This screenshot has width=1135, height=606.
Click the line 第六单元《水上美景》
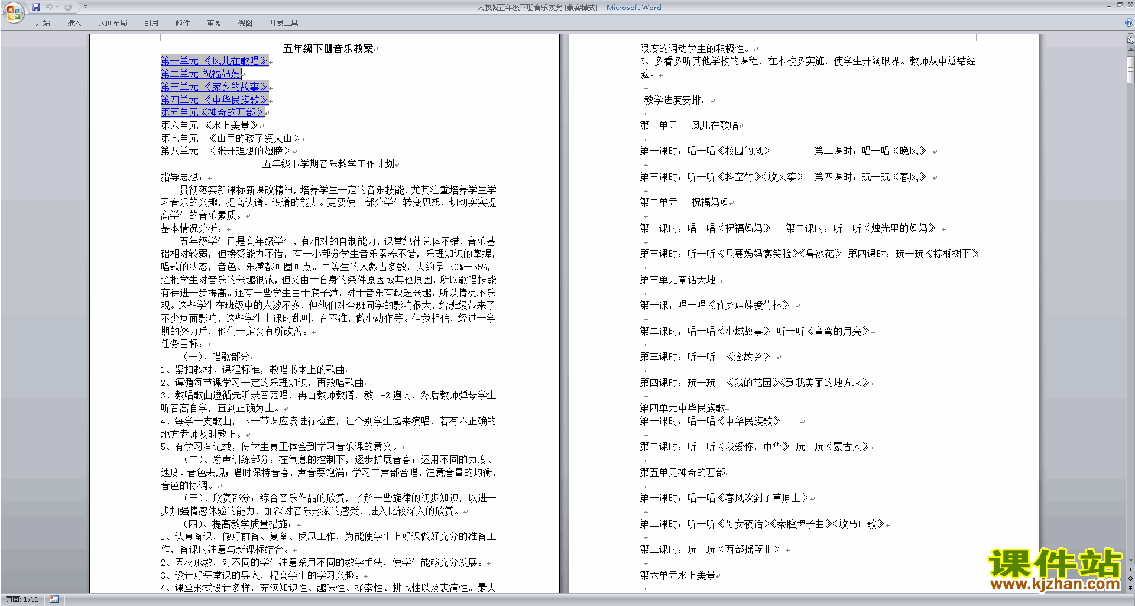(210, 125)
